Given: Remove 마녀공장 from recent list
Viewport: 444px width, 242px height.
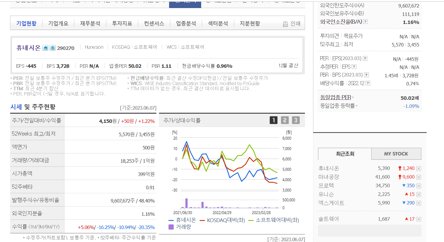Looking at the screenshot, I should coord(419,177).
